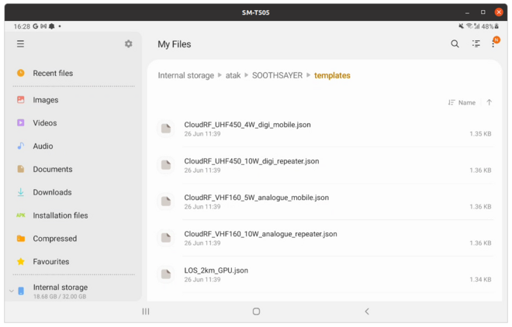Viewport: 512px width, 327px height.
Task: Open Compressed category
Action: (x=74, y=239)
